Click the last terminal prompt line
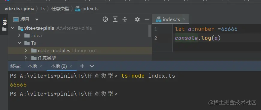The width and height of the screenshot is (261, 110). click(x=64, y=94)
